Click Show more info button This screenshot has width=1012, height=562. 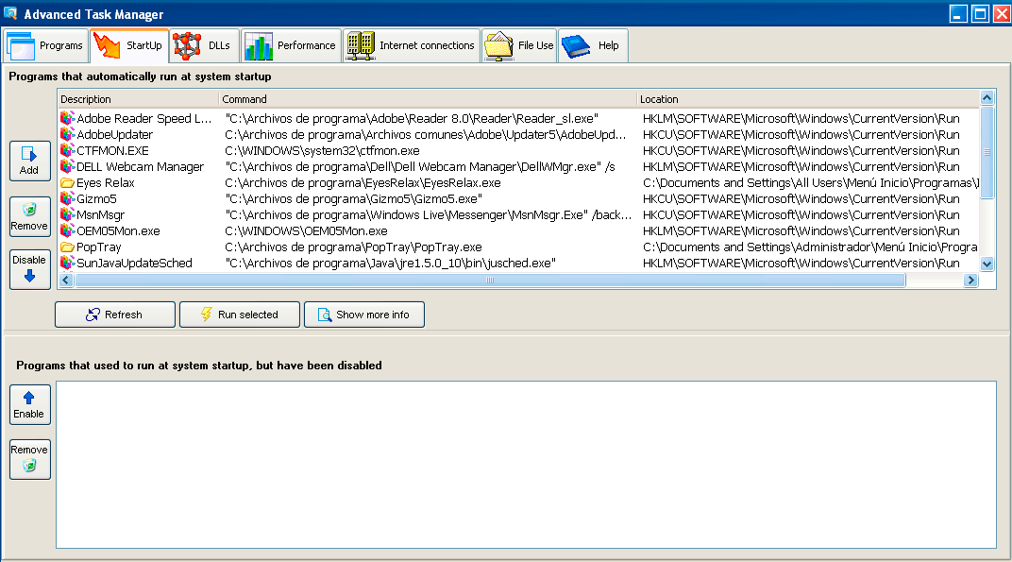click(364, 315)
